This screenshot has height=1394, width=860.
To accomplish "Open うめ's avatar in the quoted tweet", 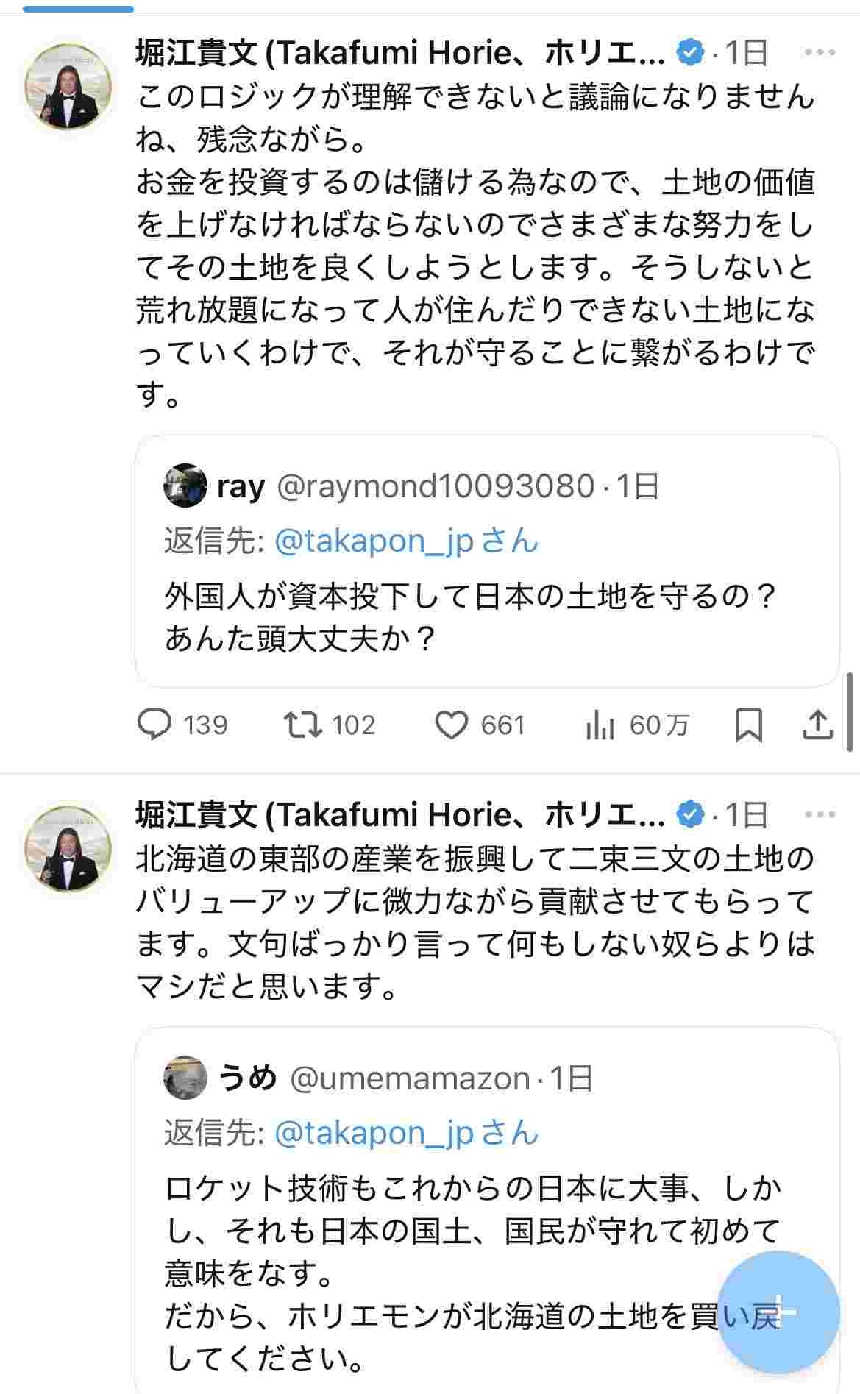I will [x=185, y=1078].
